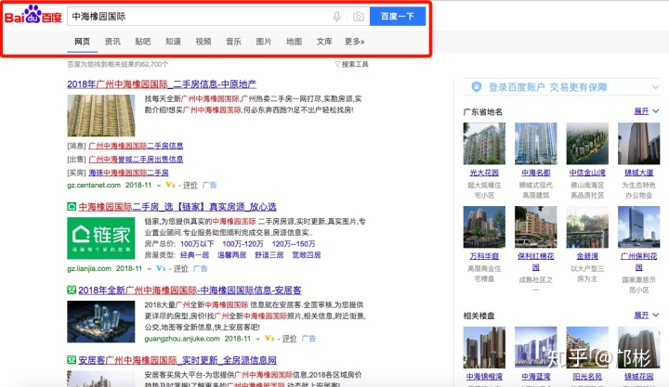The height and width of the screenshot is (387, 669).
Task: Open the 万科华庭 place link
Action: point(484,256)
